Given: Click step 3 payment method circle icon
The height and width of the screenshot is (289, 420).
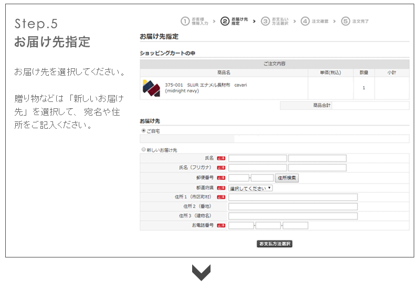Looking at the screenshot, I should 265,21.
